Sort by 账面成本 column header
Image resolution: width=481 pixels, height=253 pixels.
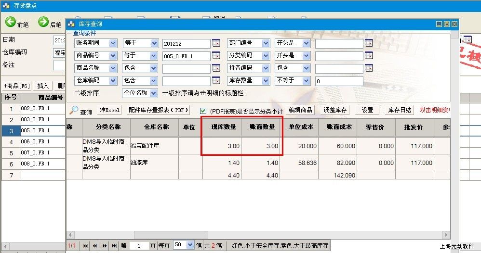click(339, 127)
